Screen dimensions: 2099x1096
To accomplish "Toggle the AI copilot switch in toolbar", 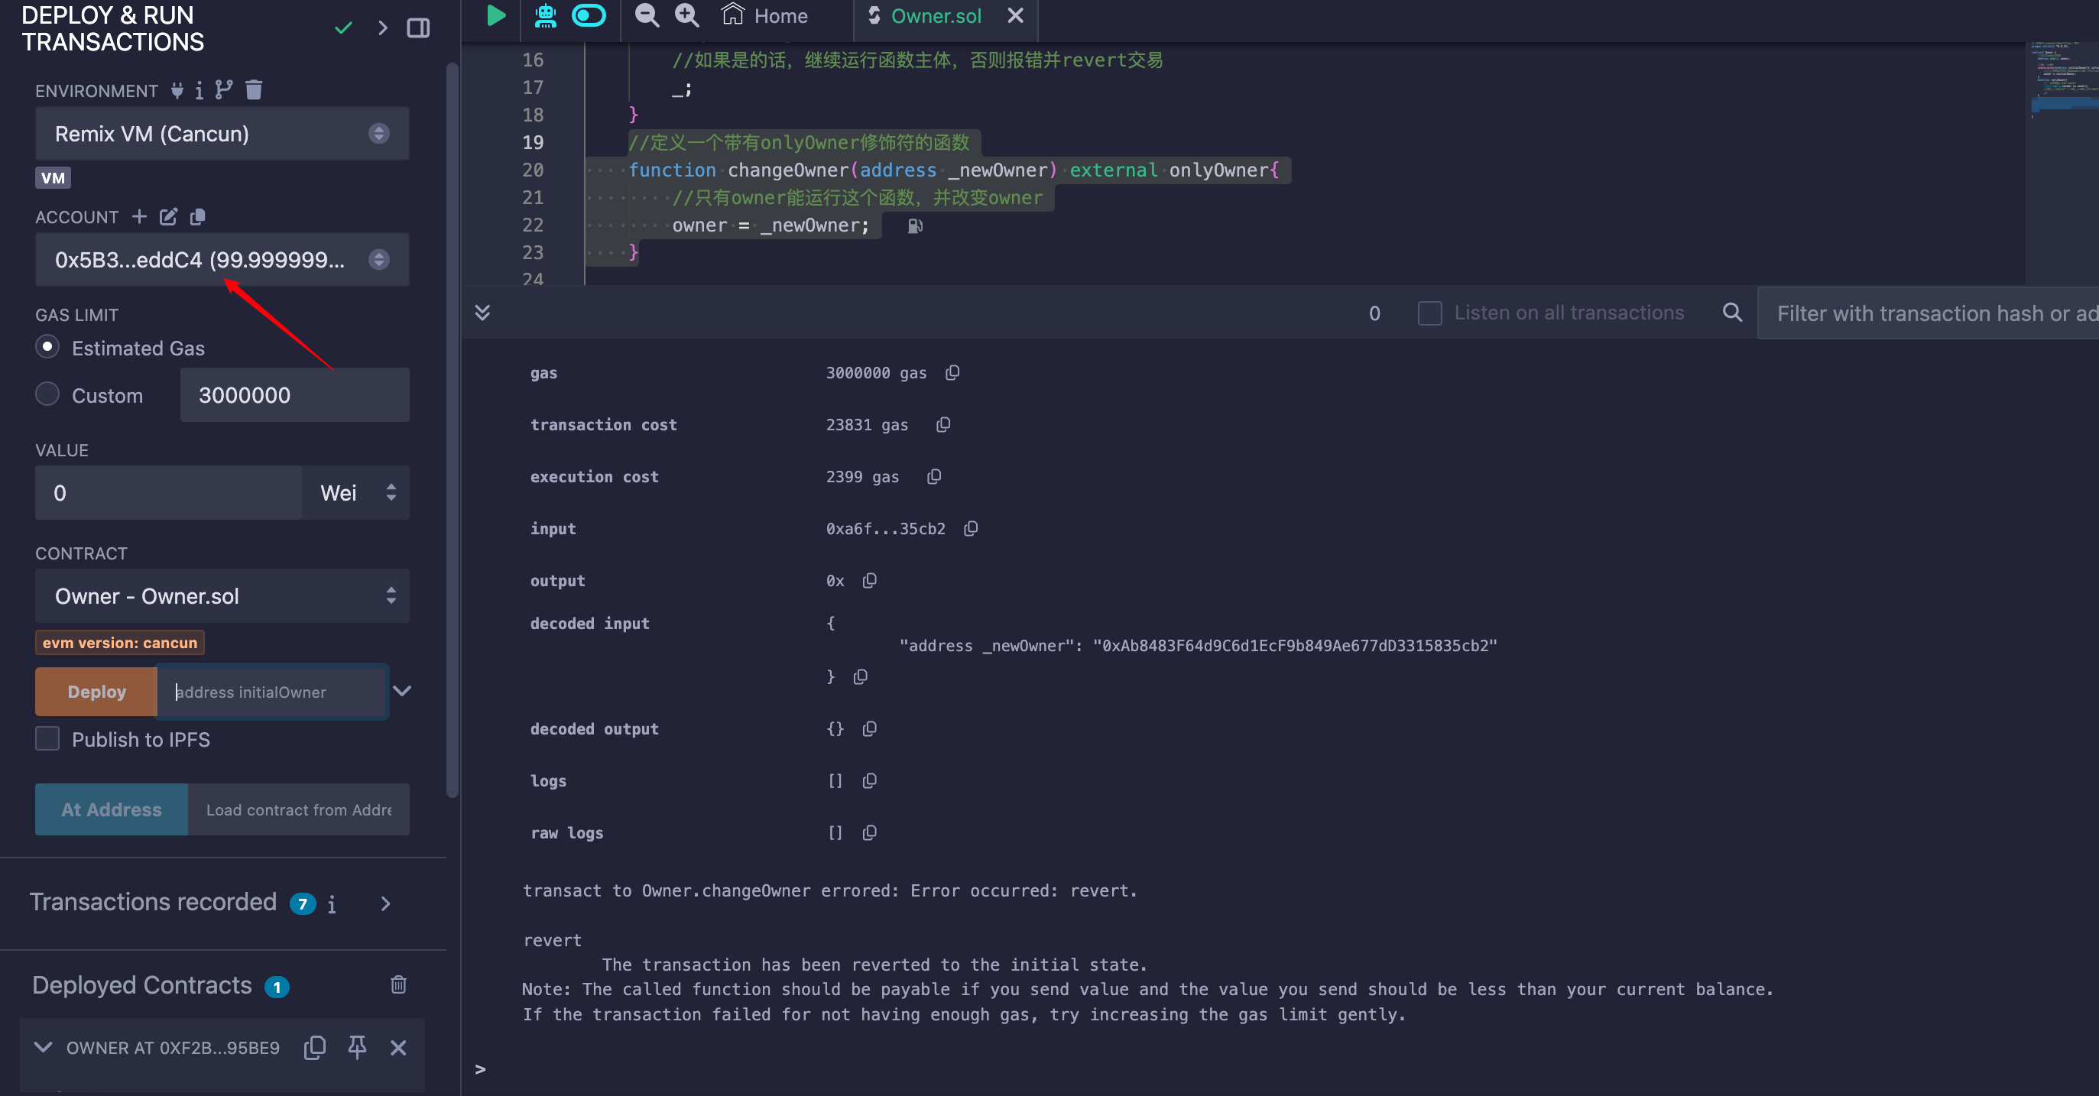I will [589, 15].
